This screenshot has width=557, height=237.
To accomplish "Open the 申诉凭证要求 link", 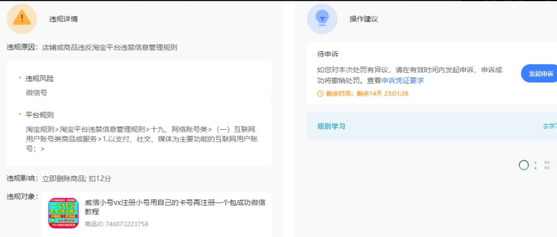I will (402, 81).
